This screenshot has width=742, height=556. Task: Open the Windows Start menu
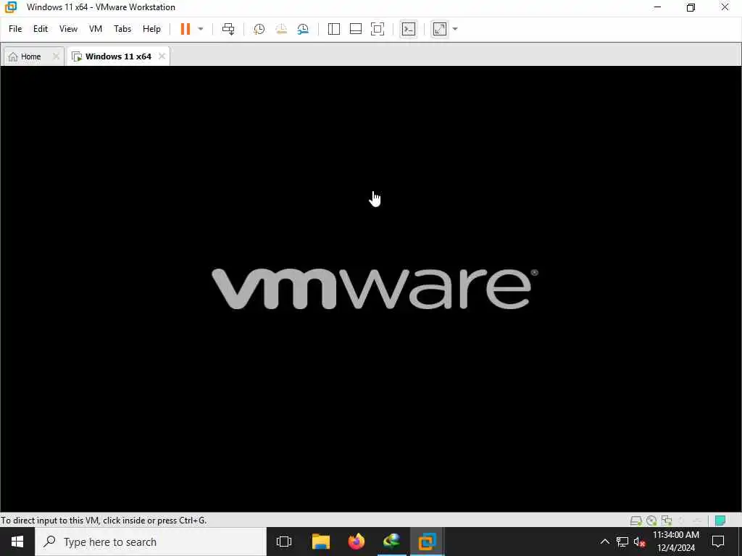(17, 542)
